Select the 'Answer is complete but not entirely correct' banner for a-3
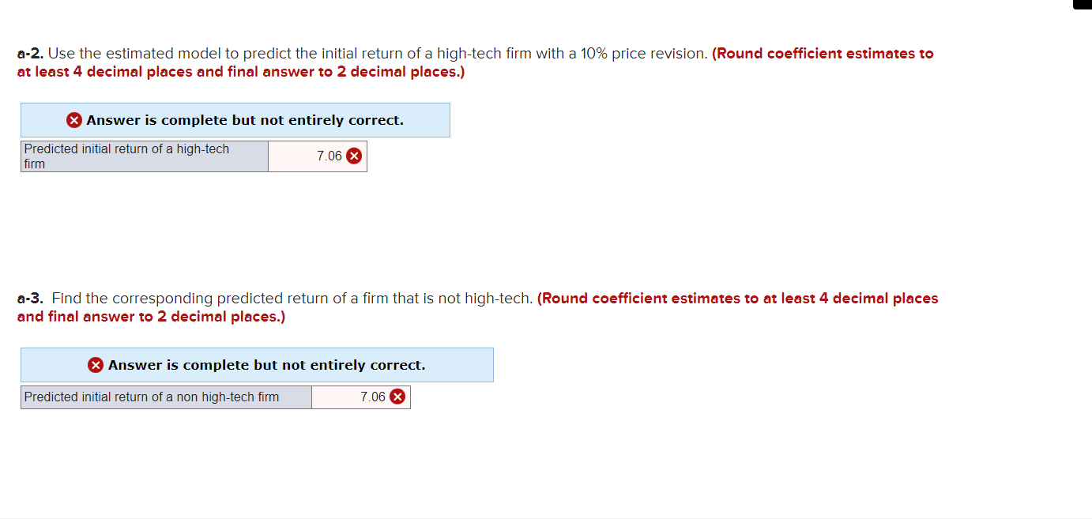 pyautogui.click(x=257, y=364)
